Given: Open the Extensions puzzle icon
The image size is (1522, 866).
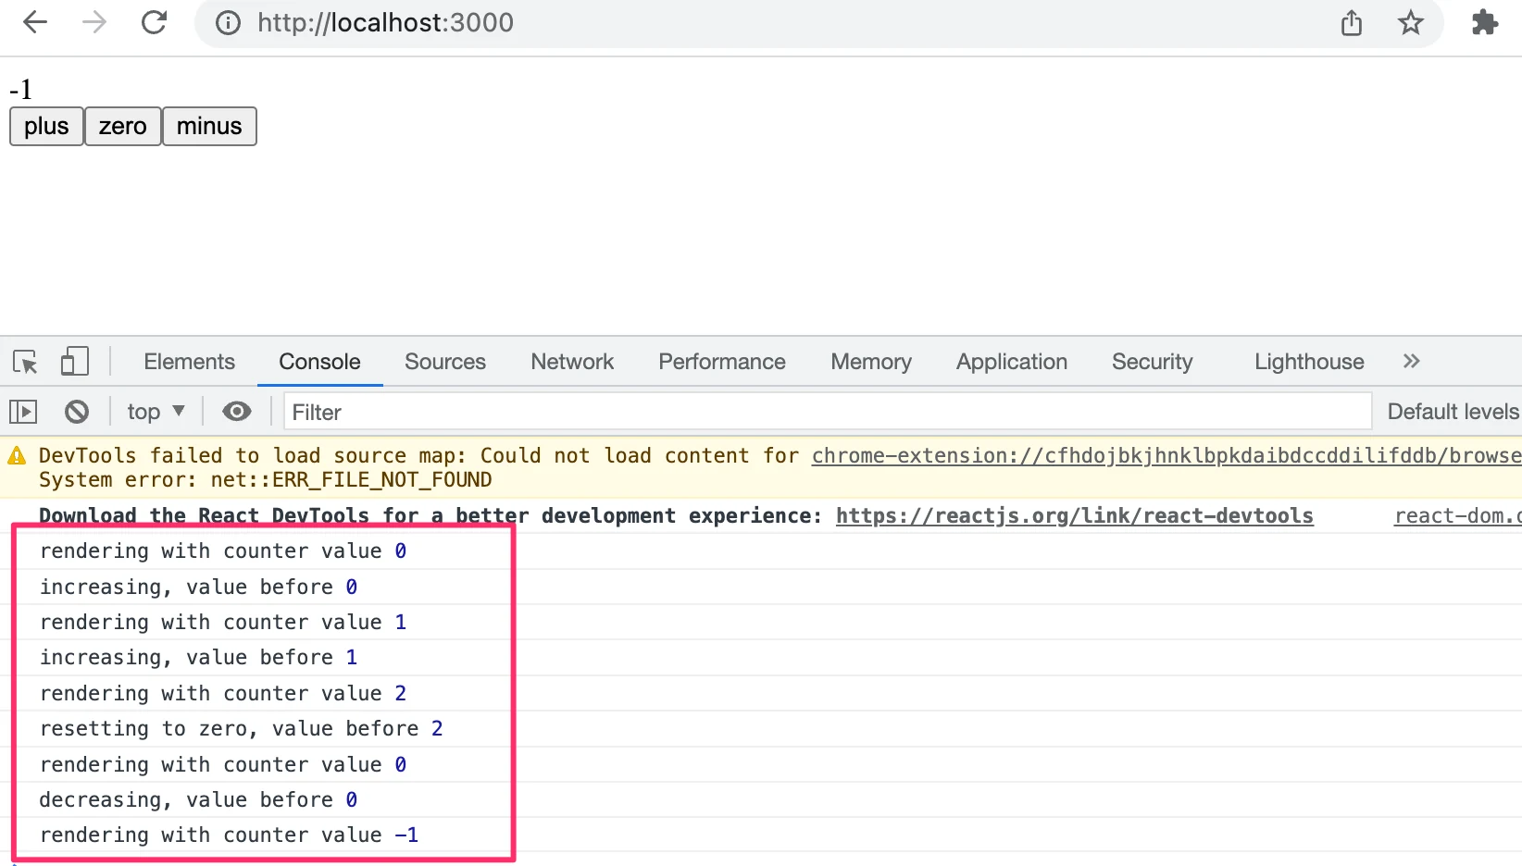Looking at the screenshot, I should click(1485, 22).
